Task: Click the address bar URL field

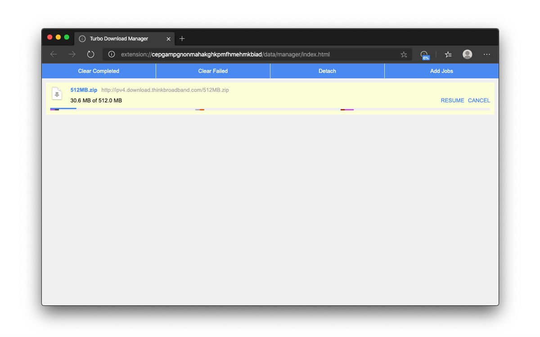Action: (x=257, y=54)
